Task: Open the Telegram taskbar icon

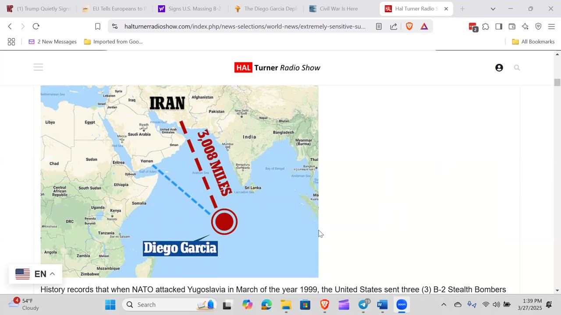Action: (x=364, y=304)
